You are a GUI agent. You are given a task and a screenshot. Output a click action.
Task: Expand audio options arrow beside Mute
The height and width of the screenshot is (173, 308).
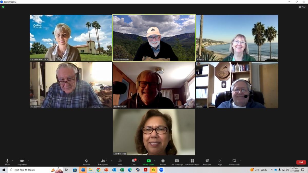[x=13, y=161]
